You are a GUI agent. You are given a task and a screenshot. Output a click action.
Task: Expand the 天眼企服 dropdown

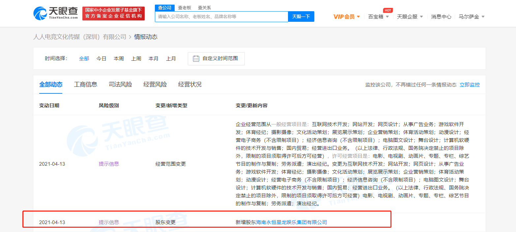410,17
